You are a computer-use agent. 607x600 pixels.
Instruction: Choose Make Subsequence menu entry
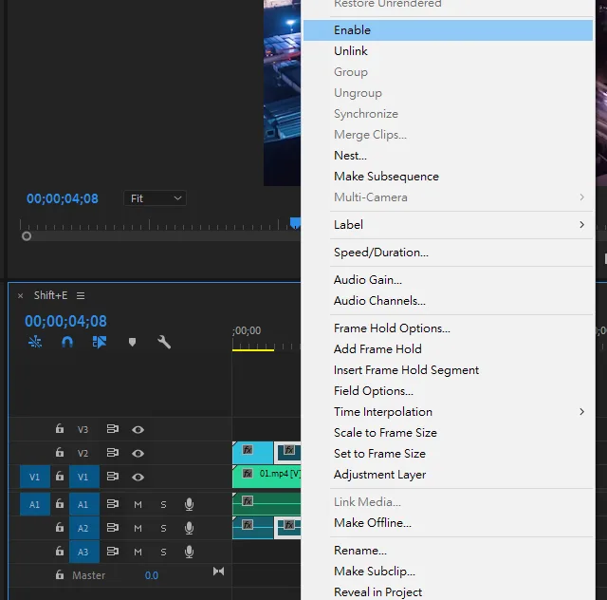tap(448, 177)
